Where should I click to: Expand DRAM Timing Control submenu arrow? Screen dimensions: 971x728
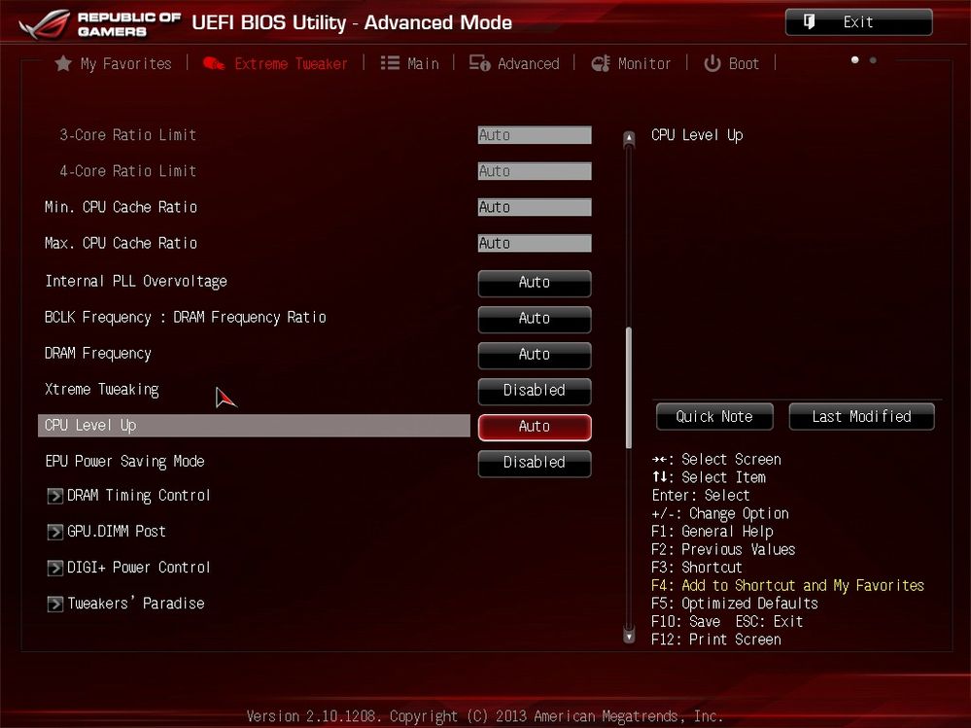55,496
